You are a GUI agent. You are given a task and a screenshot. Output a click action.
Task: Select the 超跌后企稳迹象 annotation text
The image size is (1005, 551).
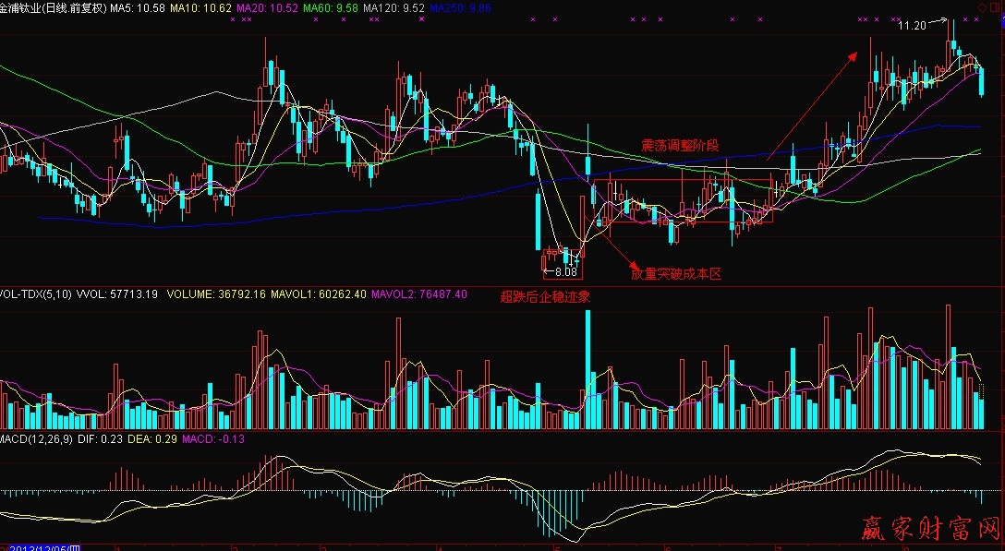tap(544, 297)
